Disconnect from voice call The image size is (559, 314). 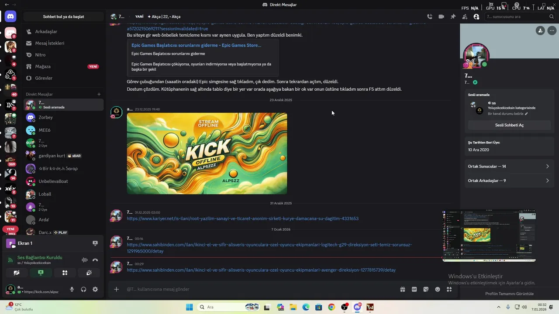point(95,260)
